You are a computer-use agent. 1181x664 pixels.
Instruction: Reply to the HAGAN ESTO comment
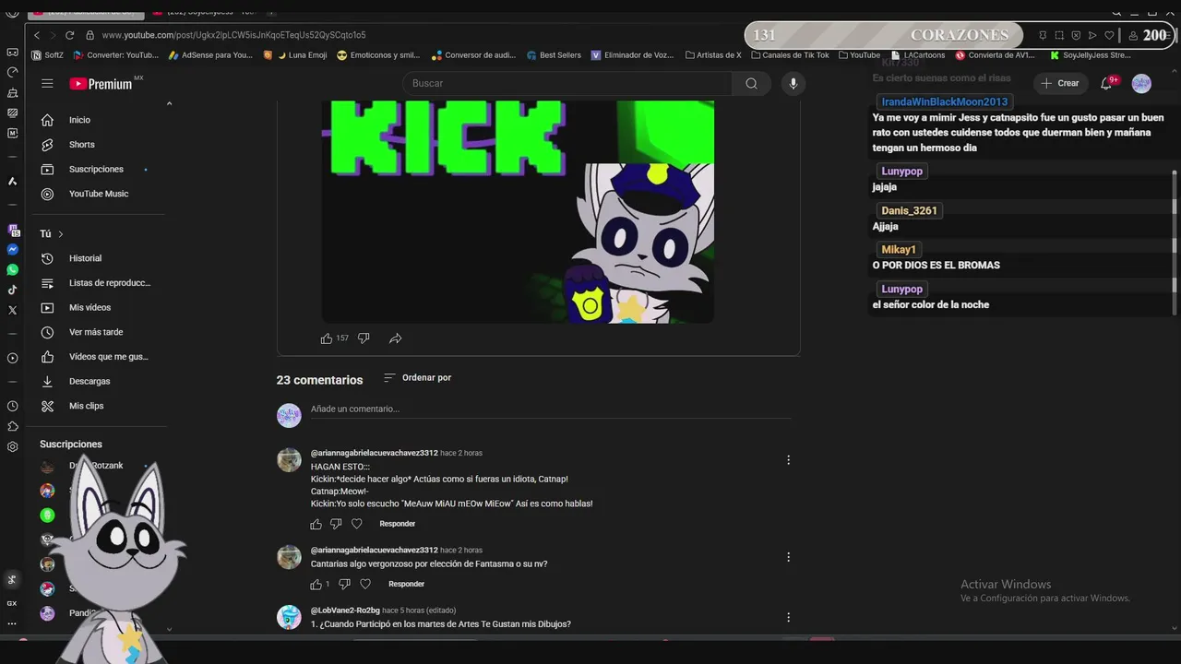[x=398, y=524]
